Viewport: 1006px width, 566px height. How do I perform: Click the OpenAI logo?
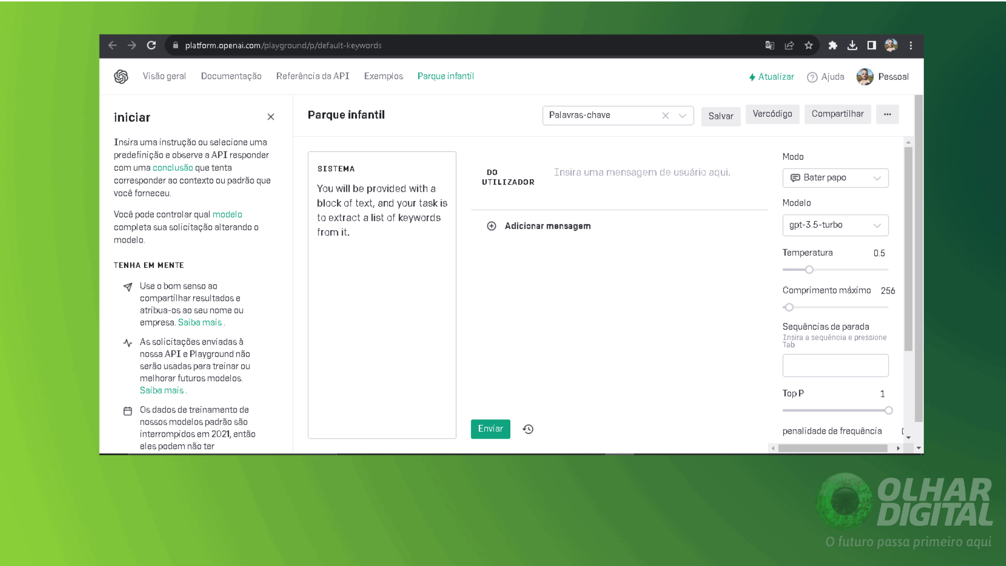click(x=121, y=77)
